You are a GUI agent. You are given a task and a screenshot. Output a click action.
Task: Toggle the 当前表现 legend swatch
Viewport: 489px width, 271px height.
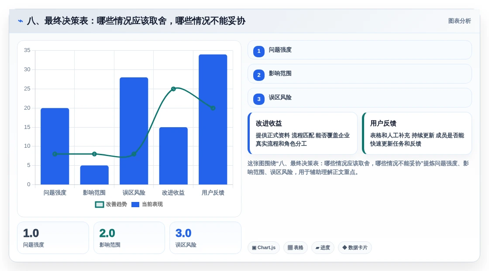135,205
